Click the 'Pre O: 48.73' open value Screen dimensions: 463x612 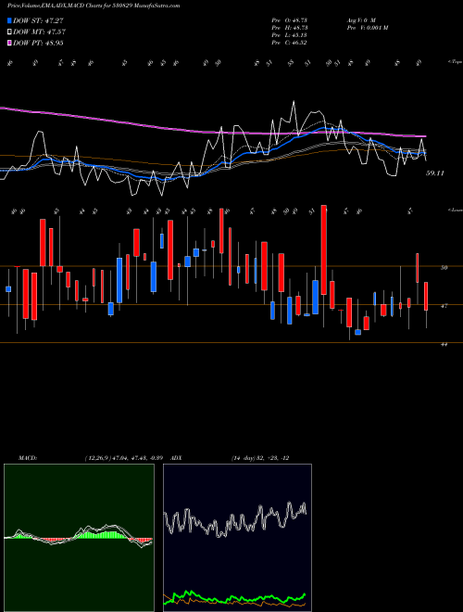(x=290, y=19)
